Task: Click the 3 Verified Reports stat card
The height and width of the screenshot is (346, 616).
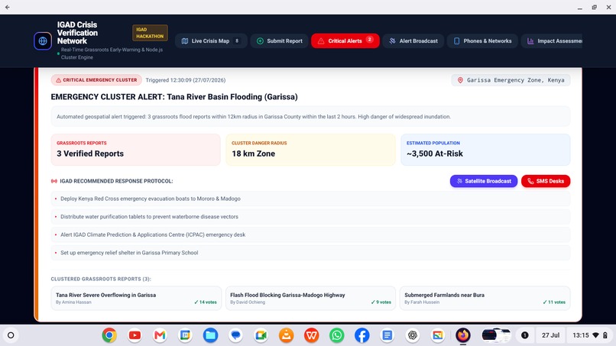Action: (x=135, y=150)
